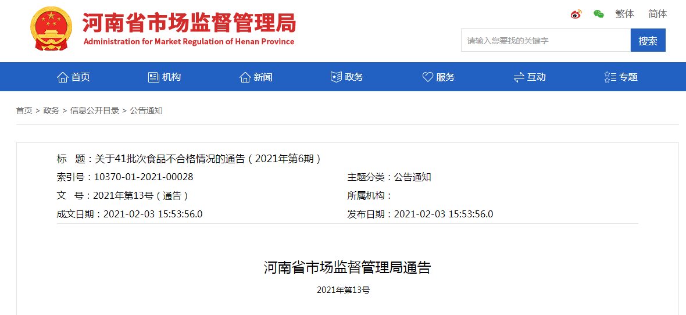686x315 pixels.
Task: Click document number 2021年第13号（通告）
Action: coord(141,195)
